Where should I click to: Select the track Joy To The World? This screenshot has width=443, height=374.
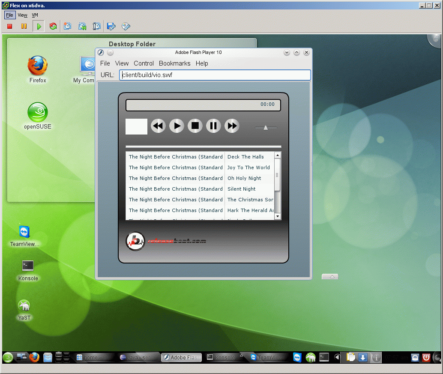pos(248,168)
